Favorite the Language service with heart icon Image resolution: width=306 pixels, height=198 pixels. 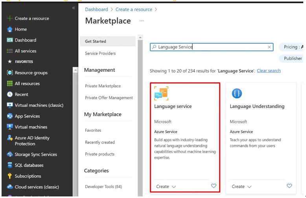click(214, 186)
